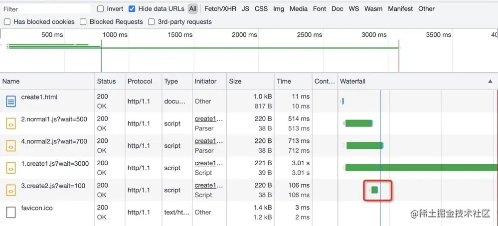Show only Img requests

click(x=279, y=9)
